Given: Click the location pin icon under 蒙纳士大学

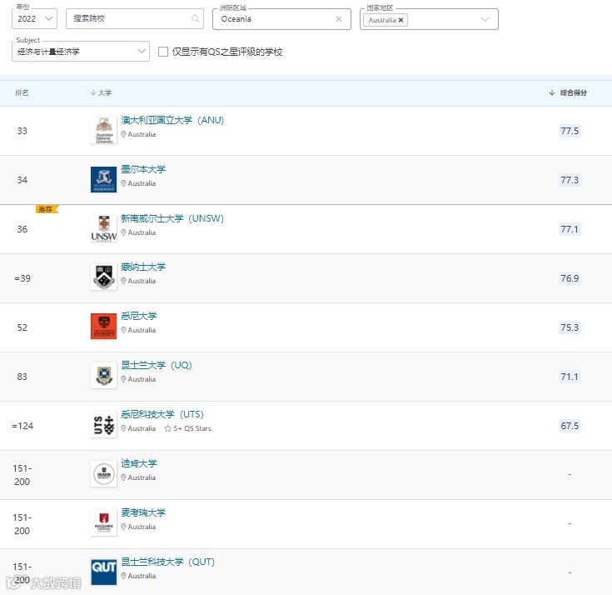Looking at the screenshot, I should pyautogui.click(x=123, y=281).
